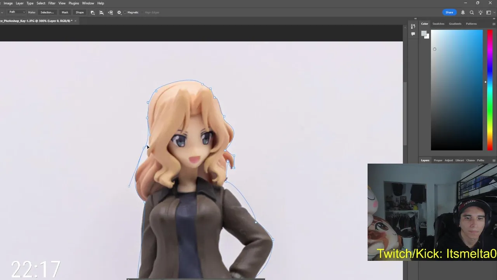Image resolution: width=497 pixels, height=280 pixels.
Task: Click the vertical hue slider
Action: coord(490,90)
